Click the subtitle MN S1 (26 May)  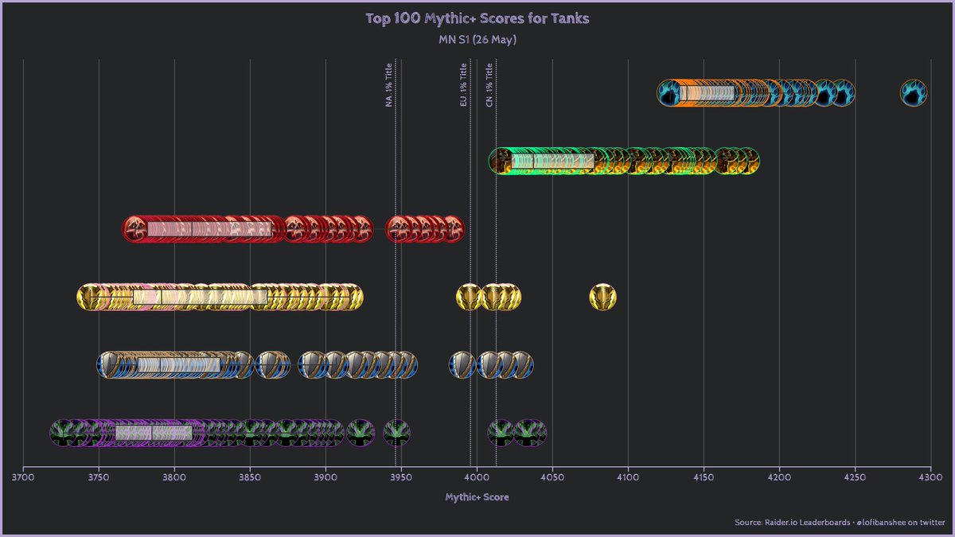tap(477, 39)
